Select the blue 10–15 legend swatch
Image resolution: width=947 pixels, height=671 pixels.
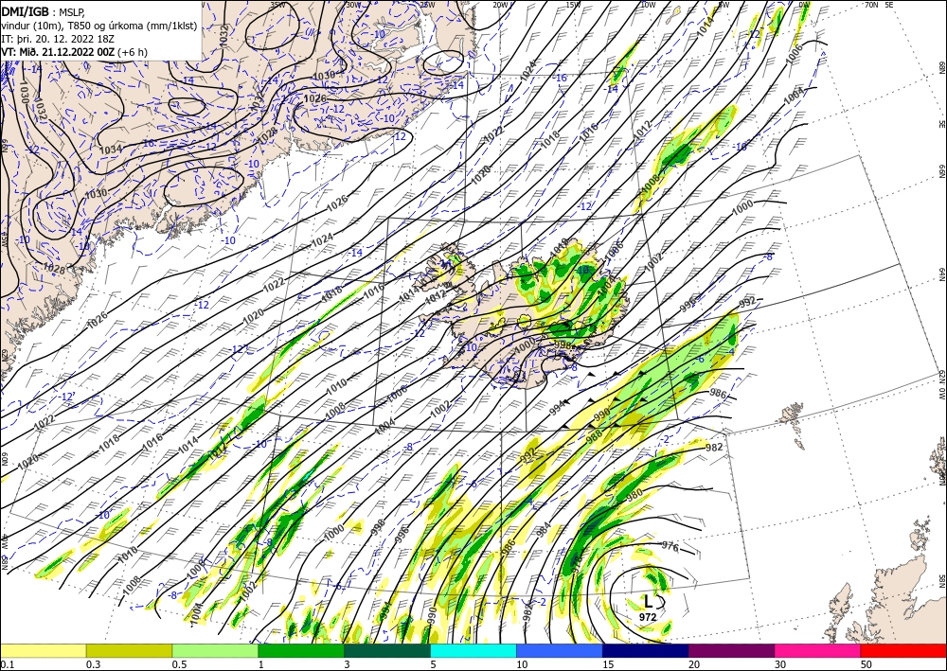tap(560, 650)
